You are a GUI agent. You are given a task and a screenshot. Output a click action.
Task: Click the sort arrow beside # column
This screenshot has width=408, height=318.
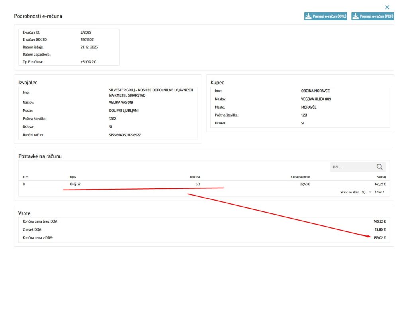(27, 176)
